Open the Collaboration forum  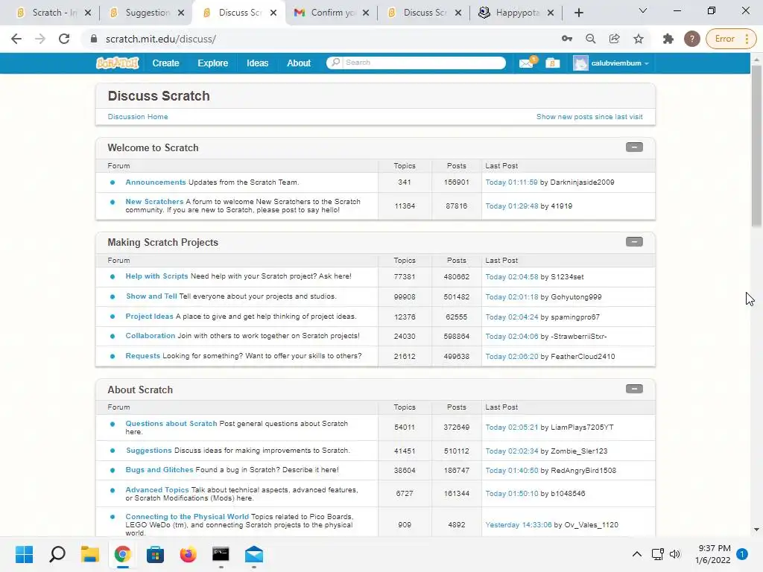[x=151, y=336]
